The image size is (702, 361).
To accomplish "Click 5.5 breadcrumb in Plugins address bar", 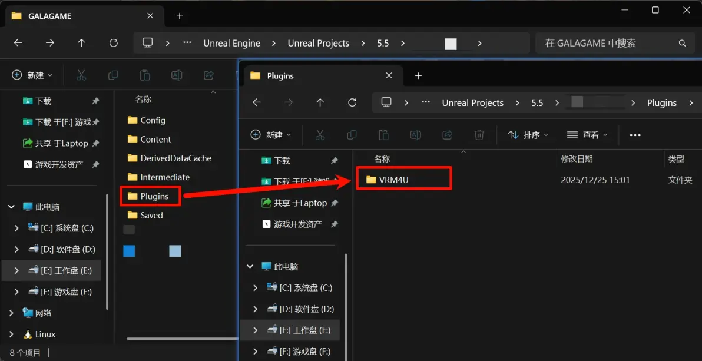I will coord(537,103).
